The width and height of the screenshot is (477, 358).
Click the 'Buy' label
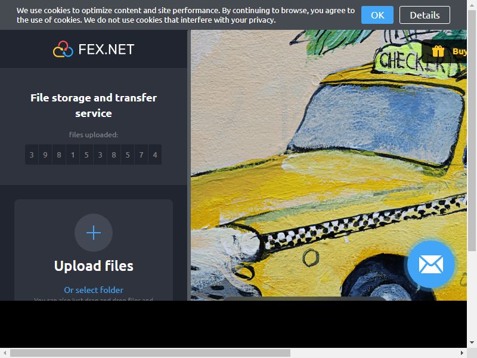click(x=459, y=51)
